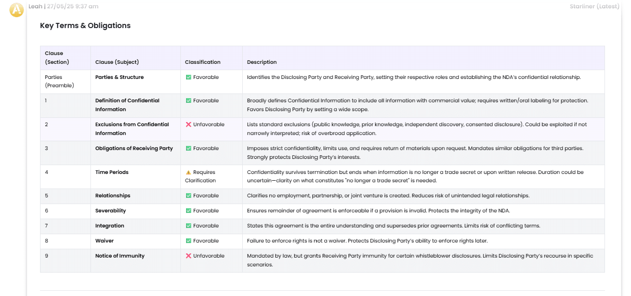Click description starting 'Imposes strict confidentiality'
This screenshot has height=296, width=631.
[x=415, y=153]
